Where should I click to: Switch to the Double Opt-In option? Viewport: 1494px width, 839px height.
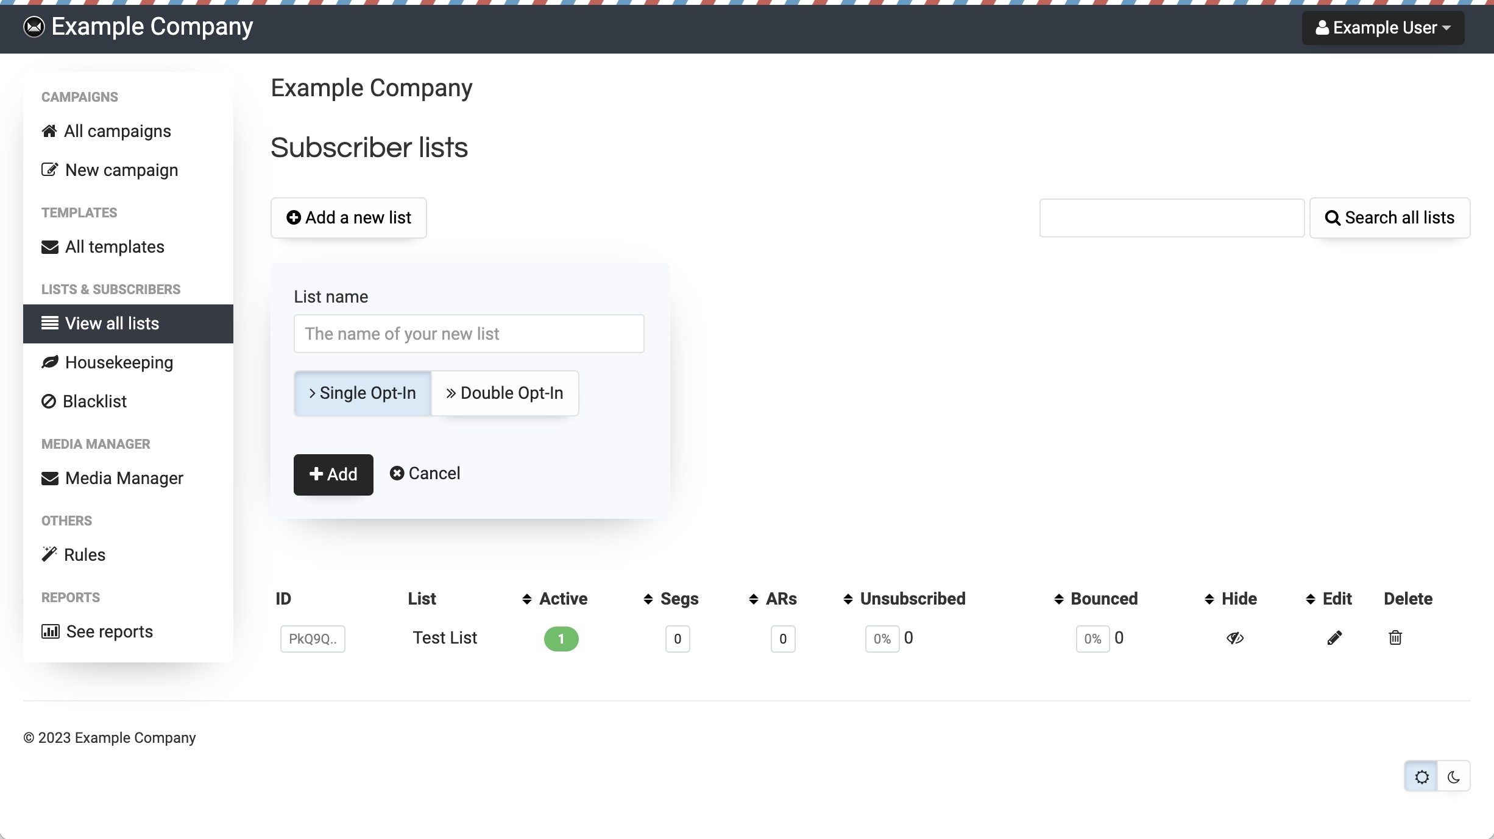(x=504, y=393)
